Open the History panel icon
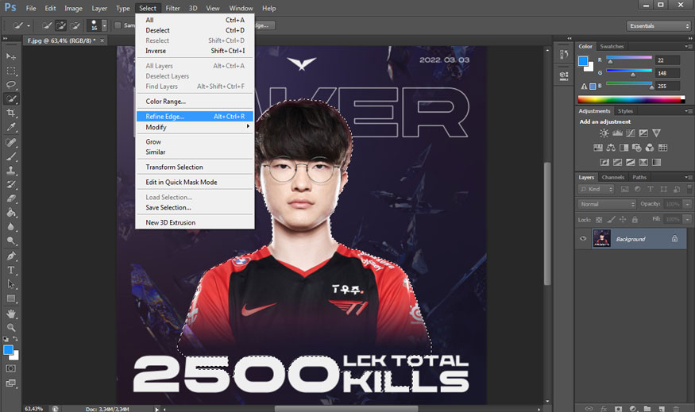Image resolution: width=695 pixels, height=412 pixels. click(564, 55)
